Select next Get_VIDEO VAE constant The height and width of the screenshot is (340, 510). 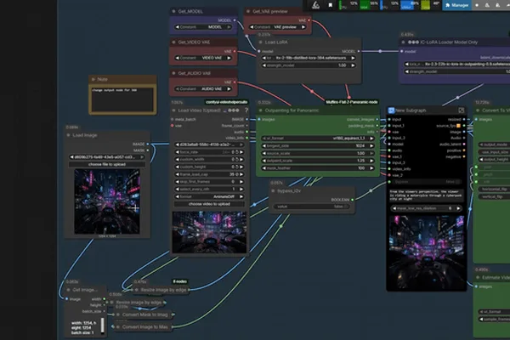[x=229, y=58]
